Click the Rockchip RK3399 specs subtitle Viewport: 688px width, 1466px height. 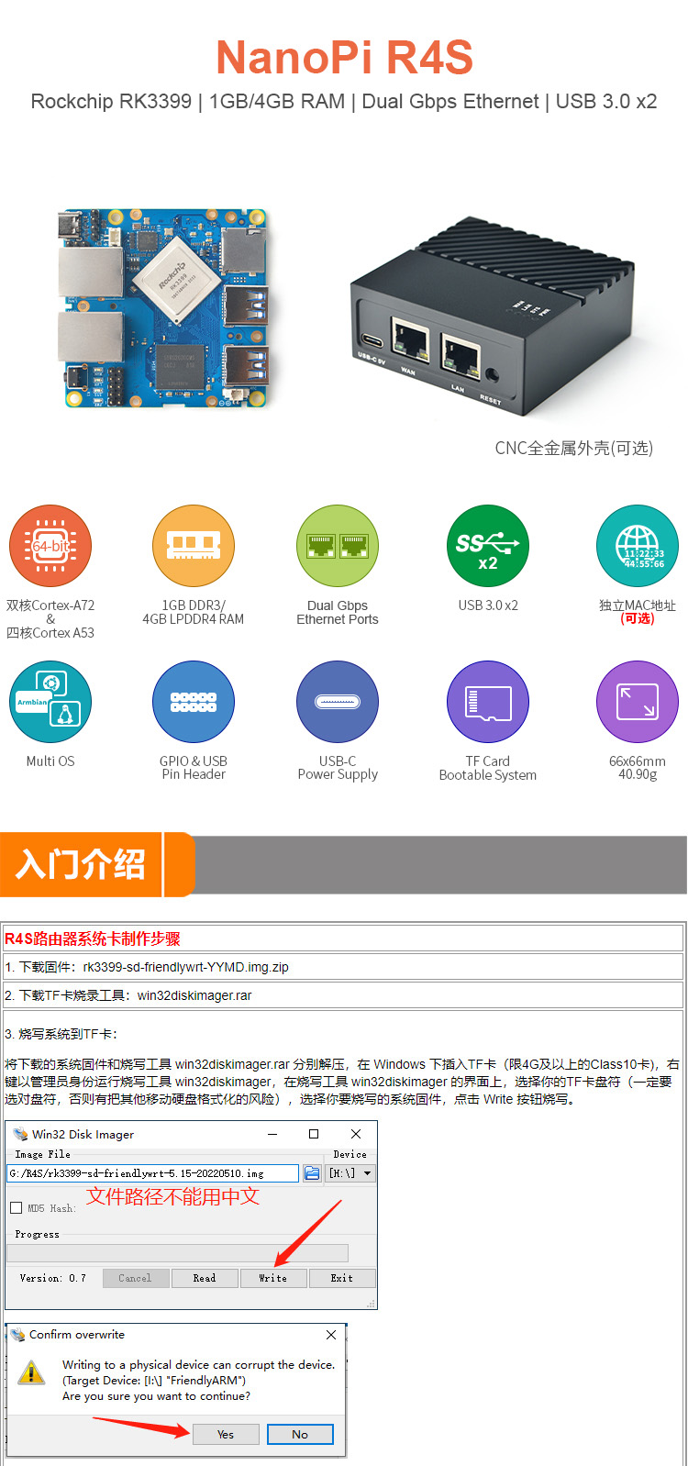pyautogui.click(x=344, y=102)
